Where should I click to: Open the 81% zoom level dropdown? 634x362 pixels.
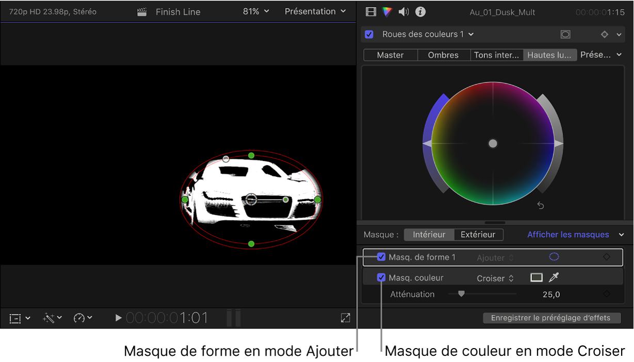click(x=256, y=11)
